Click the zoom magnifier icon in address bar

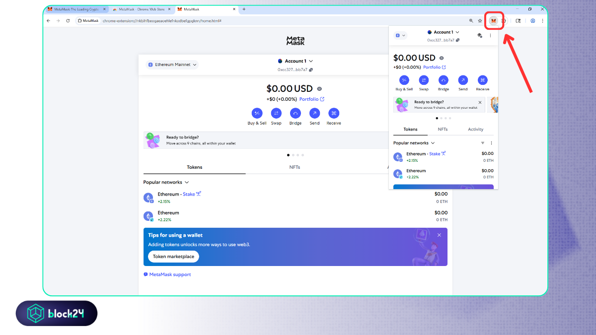coord(471,21)
